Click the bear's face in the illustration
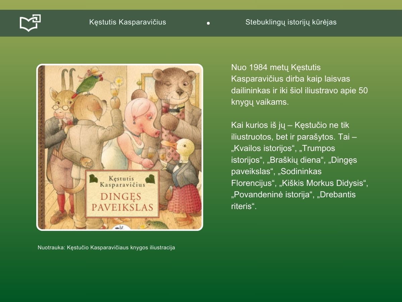 click(177, 84)
